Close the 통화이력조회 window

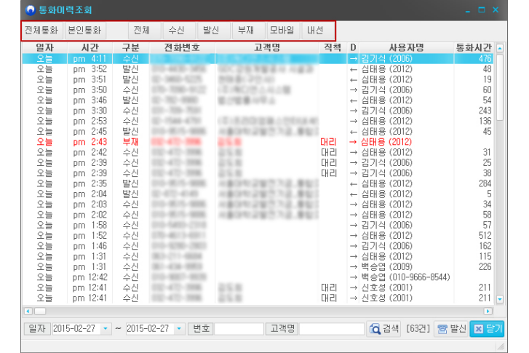[x=496, y=10]
